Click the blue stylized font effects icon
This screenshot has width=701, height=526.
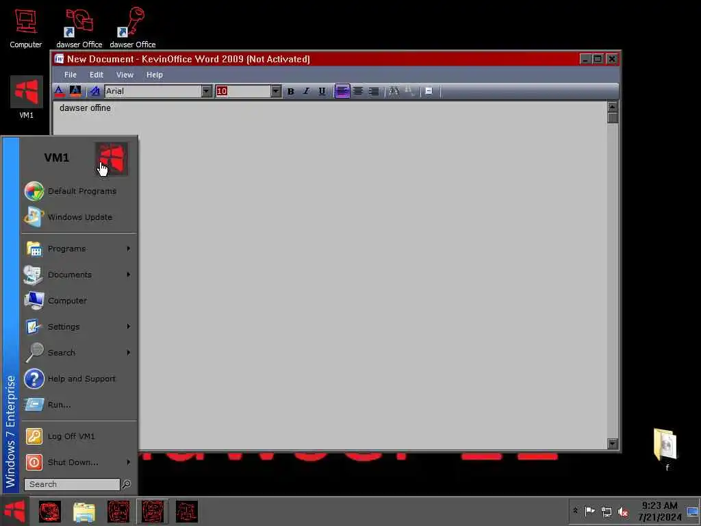point(94,91)
